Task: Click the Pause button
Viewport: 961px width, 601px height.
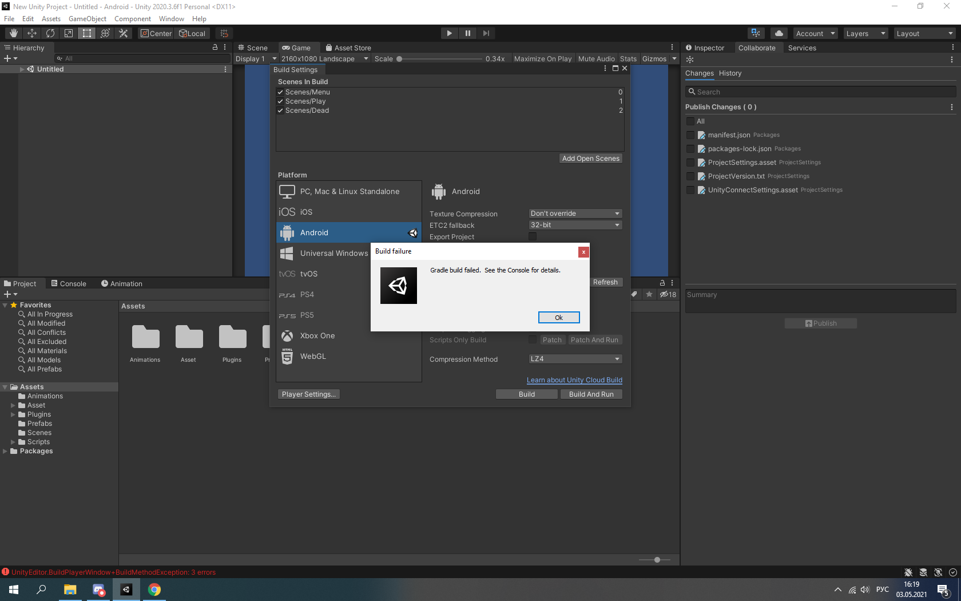Action: coord(468,33)
